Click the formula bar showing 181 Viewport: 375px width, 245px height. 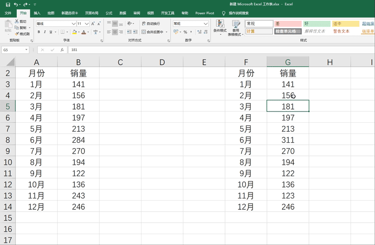point(221,50)
